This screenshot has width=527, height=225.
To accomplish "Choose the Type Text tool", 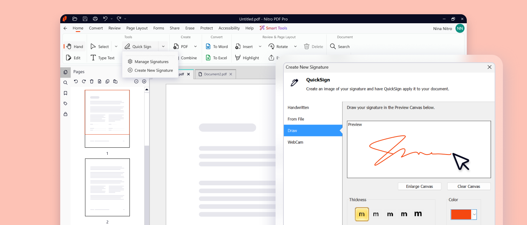I will [102, 58].
